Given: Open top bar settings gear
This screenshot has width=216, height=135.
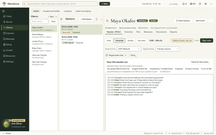Looking at the screenshot, I should click(x=205, y=4).
